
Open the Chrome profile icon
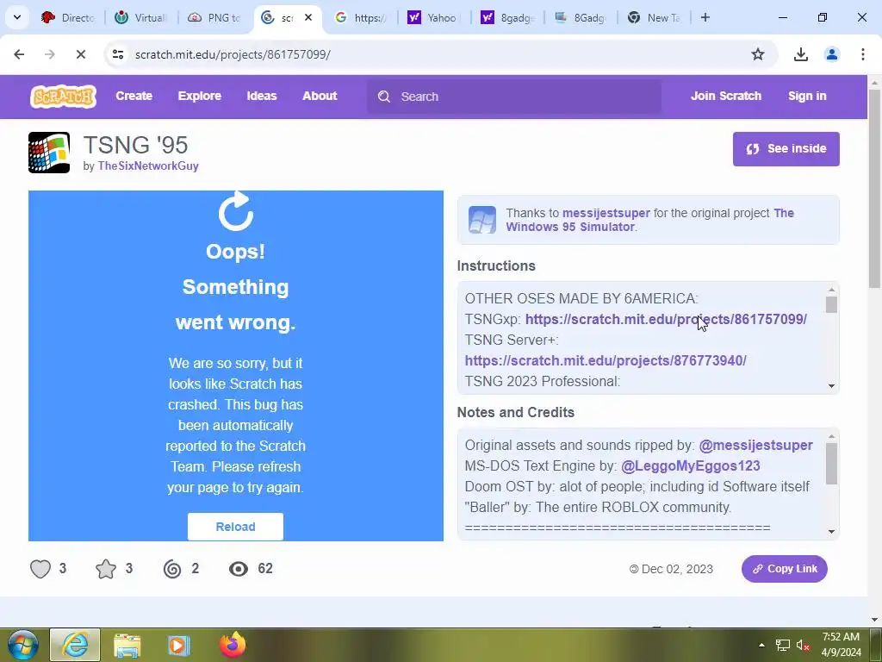click(x=832, y=54)
